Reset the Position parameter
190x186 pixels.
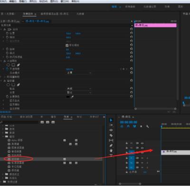(131, 33)
